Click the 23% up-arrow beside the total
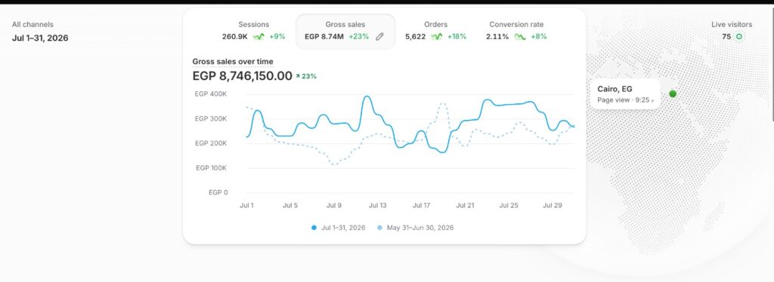The height and width of the screenshot is (282, 774). (306, 76)
